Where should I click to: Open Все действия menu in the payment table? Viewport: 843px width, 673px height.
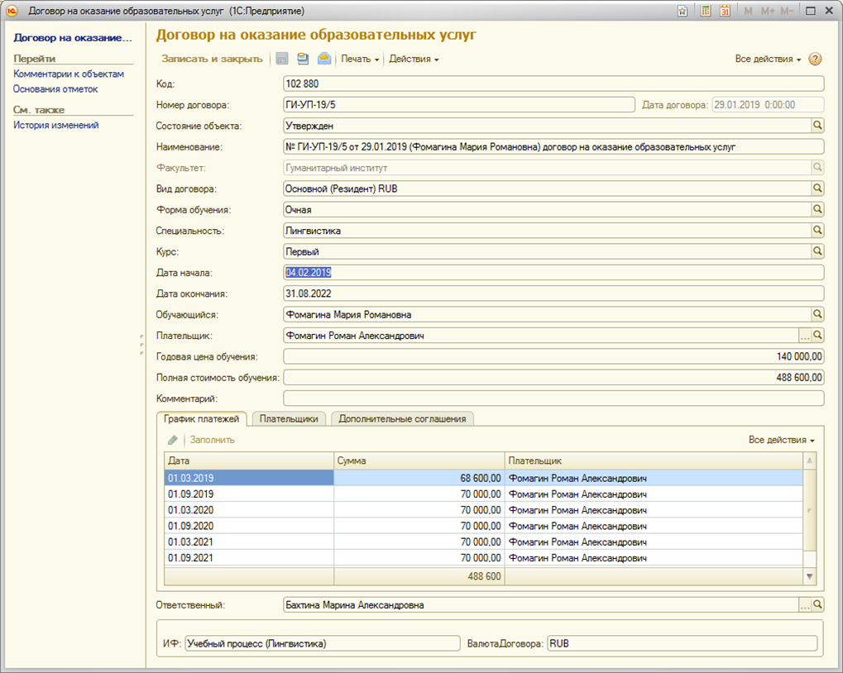point(781,440)
